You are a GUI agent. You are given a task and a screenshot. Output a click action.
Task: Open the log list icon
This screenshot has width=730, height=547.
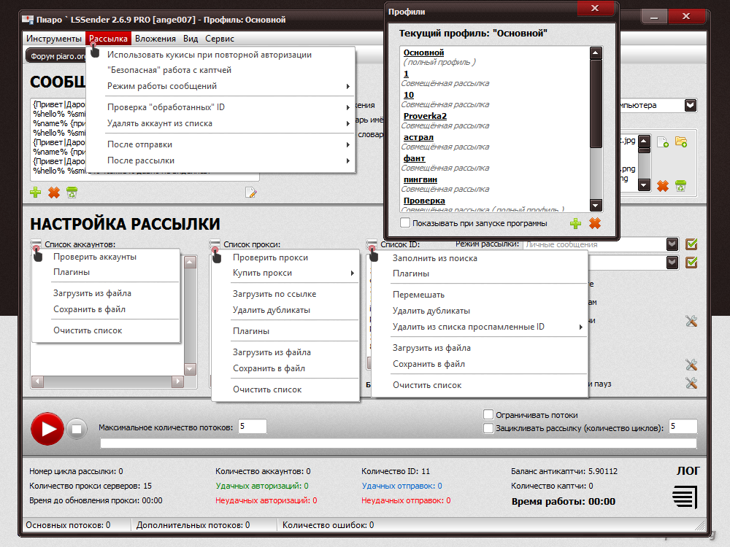(684, 499)
